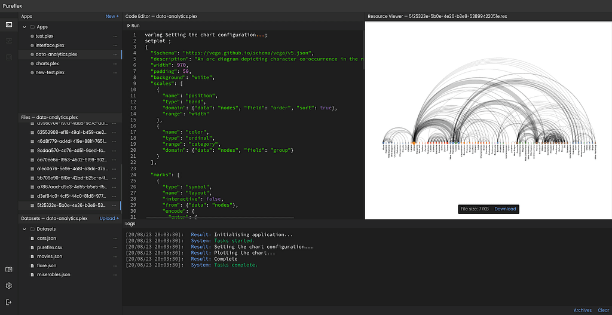Select file 5f25323e-5b0e-4e26 in Files list

click(71, 205)
